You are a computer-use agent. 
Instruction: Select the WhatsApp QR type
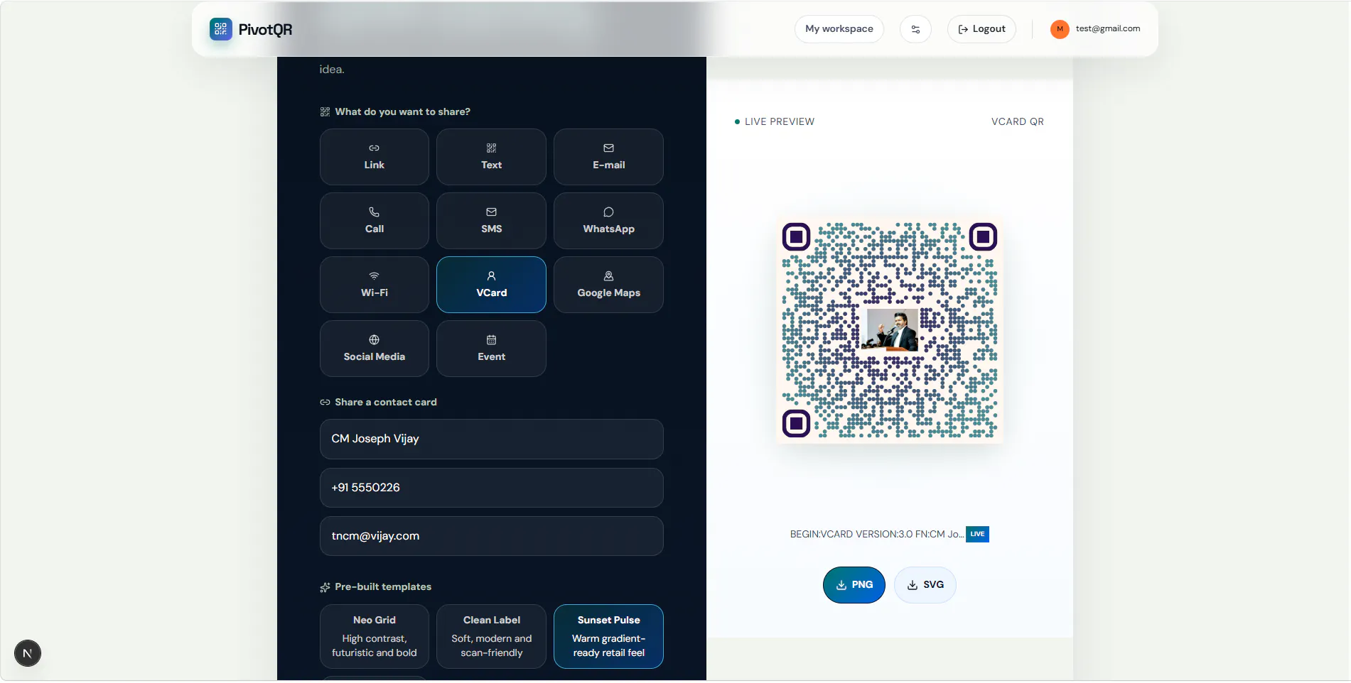608,221
